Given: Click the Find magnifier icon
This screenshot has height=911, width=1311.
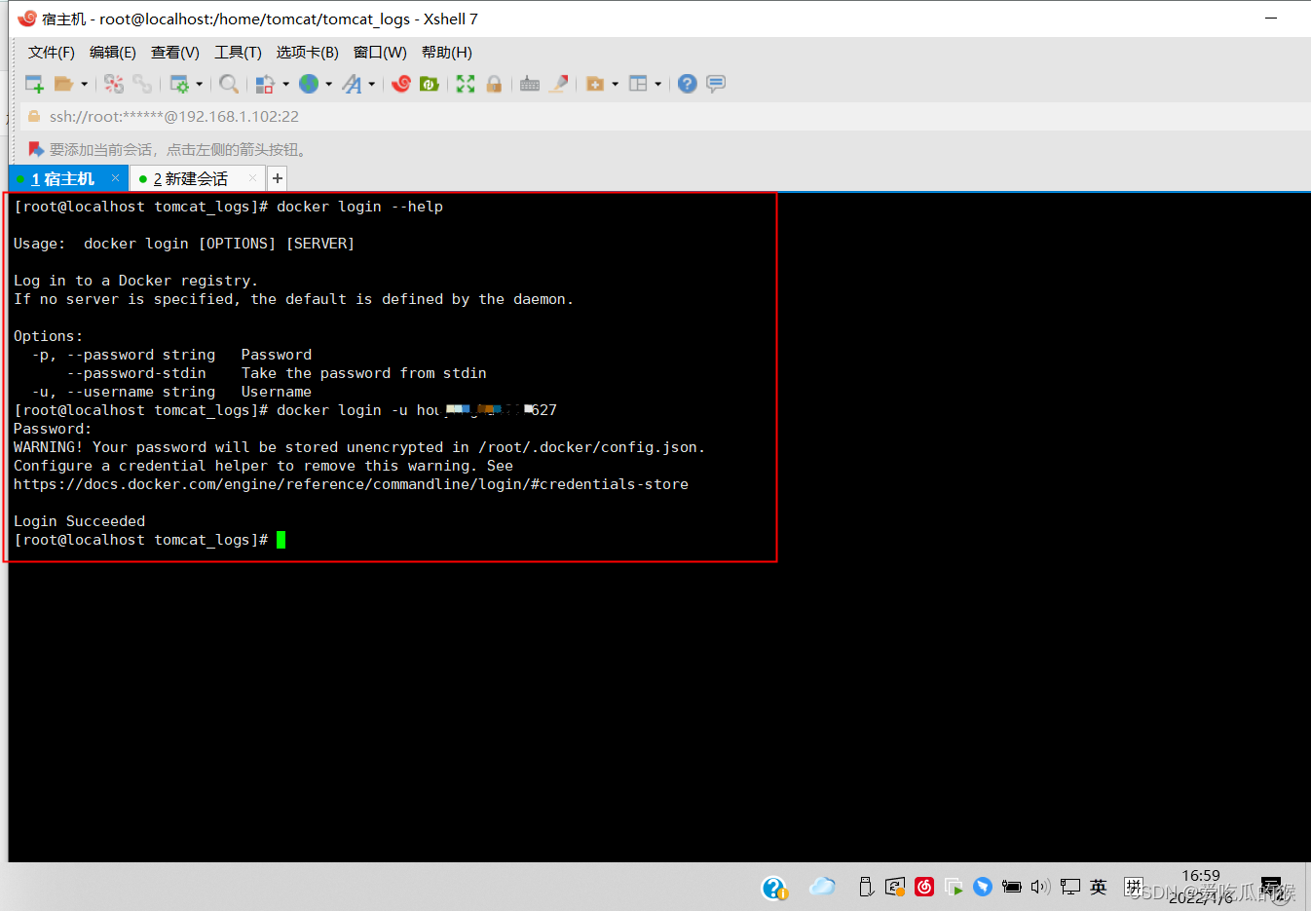Looking at the screenshot, I should [229, 84].
